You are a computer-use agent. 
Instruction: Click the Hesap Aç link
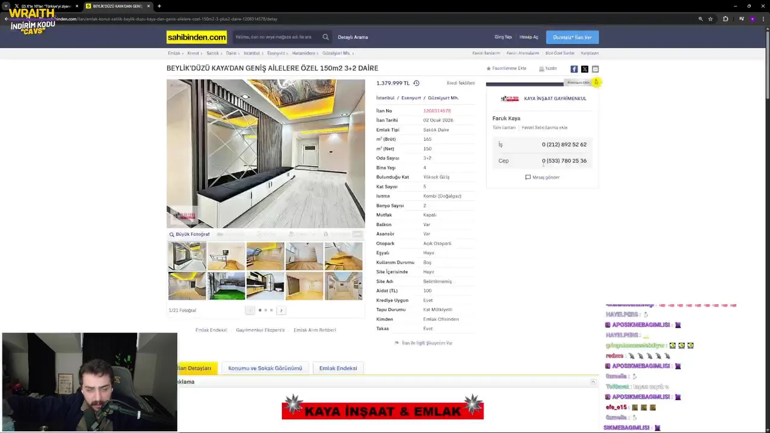[x=529, y=37]
